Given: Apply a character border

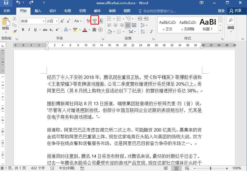Looking at the screenshot, I should (101, 21).
